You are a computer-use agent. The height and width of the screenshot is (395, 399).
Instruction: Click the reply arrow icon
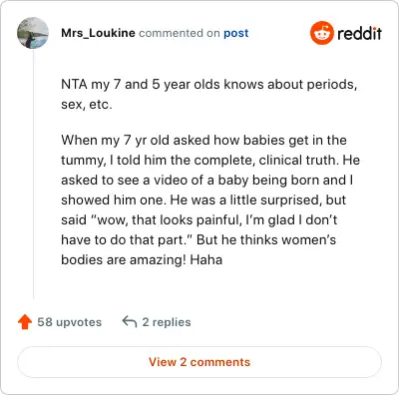[130, 322]
